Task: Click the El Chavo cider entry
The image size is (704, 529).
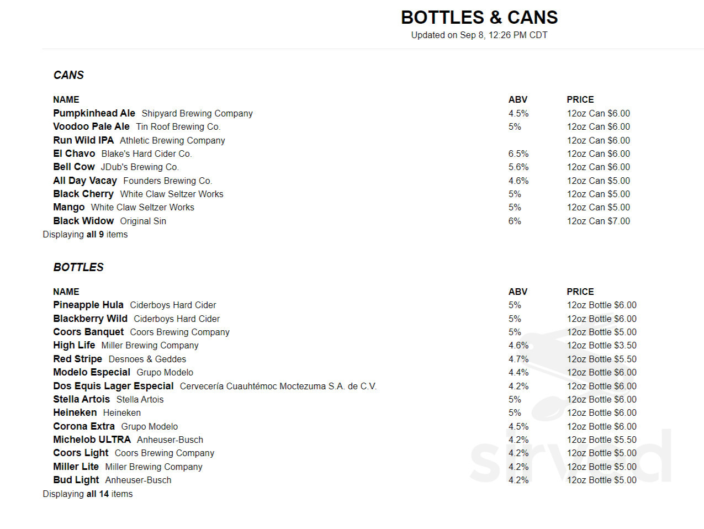Action: pyautogui.click(x=74, y=154)
